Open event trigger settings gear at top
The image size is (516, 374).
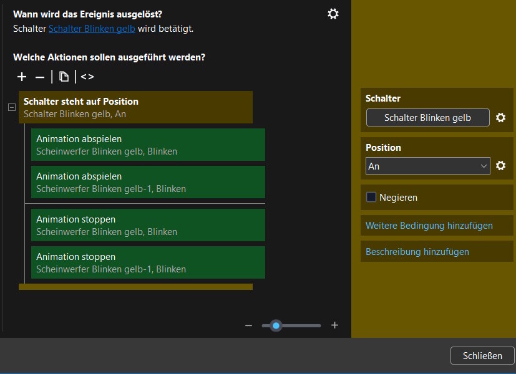point(333,14)
